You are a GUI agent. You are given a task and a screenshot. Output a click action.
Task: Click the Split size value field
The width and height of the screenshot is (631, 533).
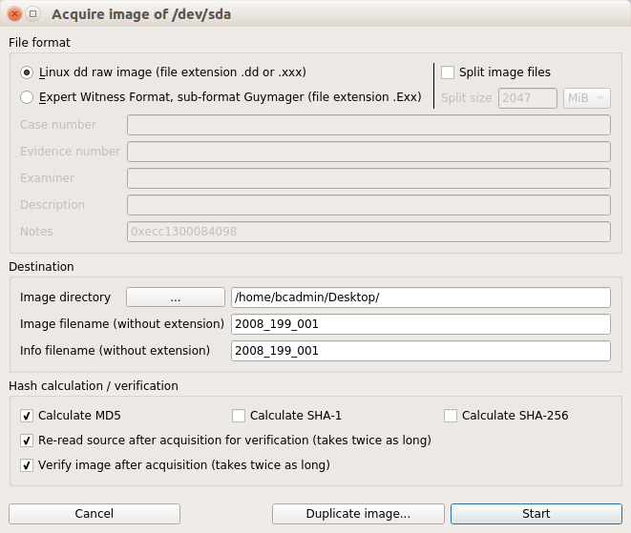click(527, 98)
